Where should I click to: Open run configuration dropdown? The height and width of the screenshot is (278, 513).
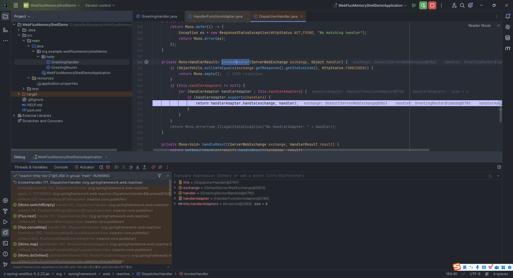pyautogui.click(x=370, y=5)
